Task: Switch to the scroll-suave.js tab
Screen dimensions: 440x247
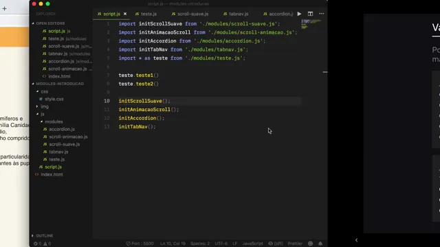Action: pyautogui.click(x=190, y=14)
